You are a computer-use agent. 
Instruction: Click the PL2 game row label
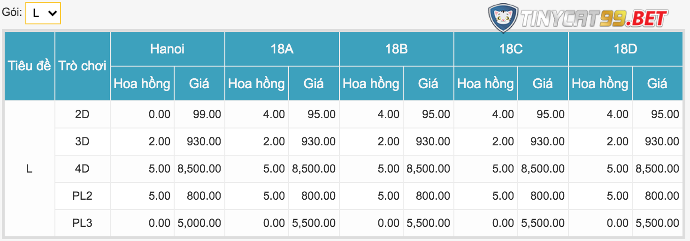(x=83, y=196)
